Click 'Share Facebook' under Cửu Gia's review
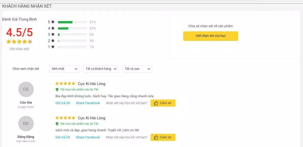 pyautogui.click(x=88, y=103)
